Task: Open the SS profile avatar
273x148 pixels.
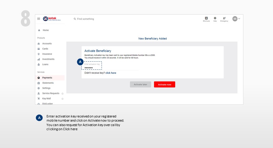Action: [x=235, y=19]
